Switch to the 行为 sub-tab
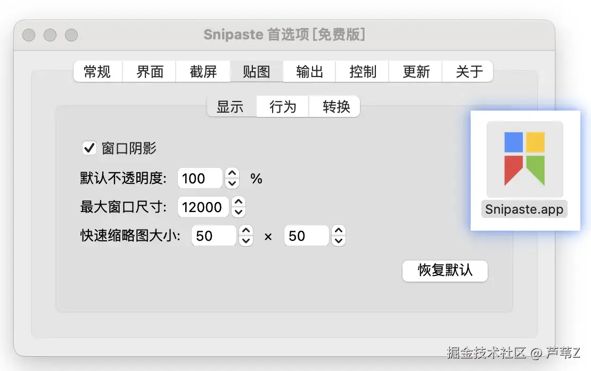Viewport: 591px width, 371px height. pyautogui.click(x=282, y=106)
